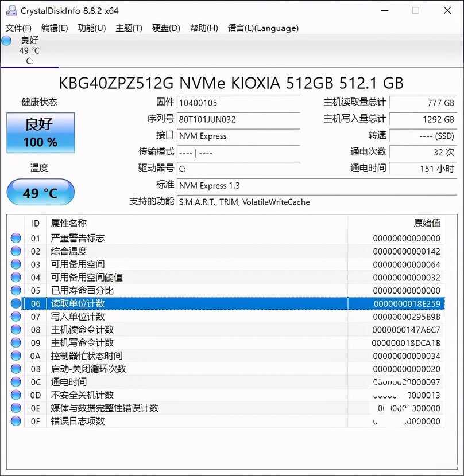Click the CrystalDiskInfo app icon in title bar

pos(11,10)
